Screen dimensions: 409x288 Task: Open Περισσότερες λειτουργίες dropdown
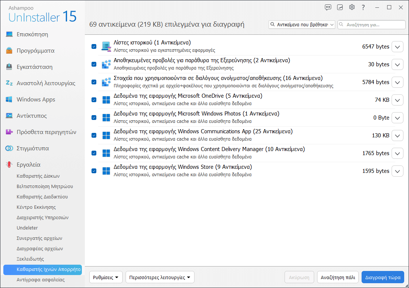point(160,277)
